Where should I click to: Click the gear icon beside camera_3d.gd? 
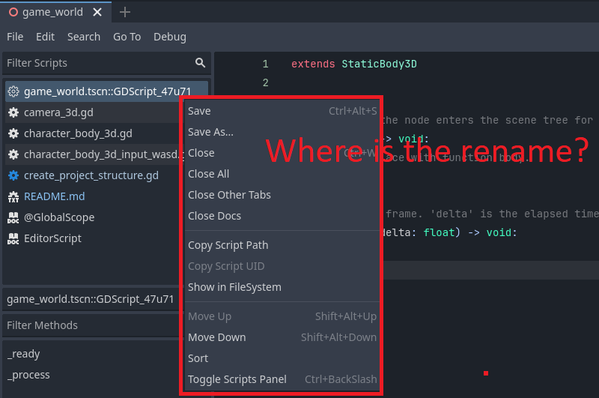click(x=13, y=112)
